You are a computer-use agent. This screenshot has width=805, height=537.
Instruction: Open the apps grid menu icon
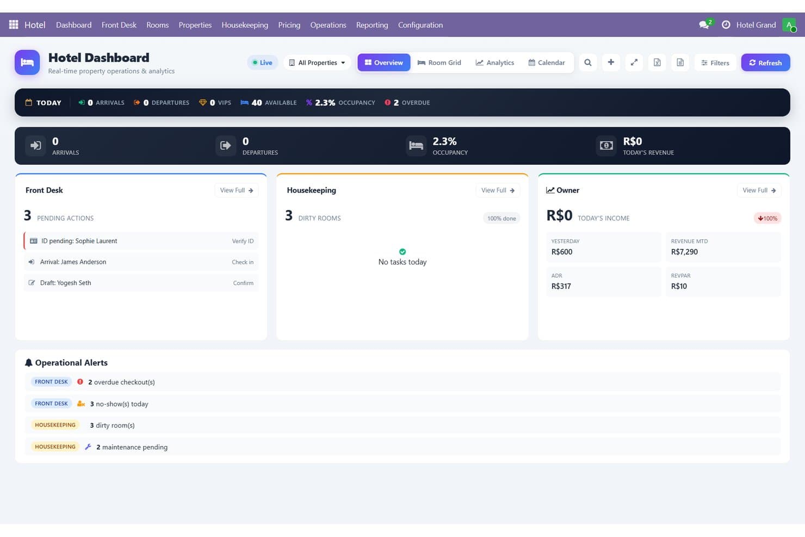point(14,24)
